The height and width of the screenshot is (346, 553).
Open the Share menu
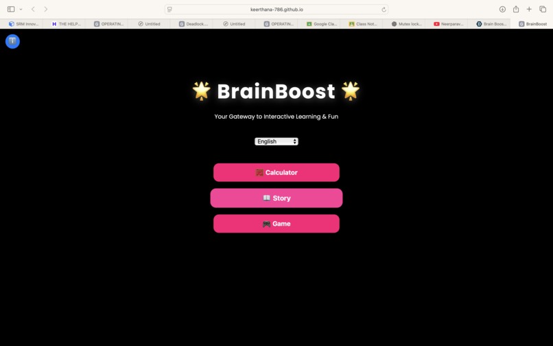coord(516,9)
